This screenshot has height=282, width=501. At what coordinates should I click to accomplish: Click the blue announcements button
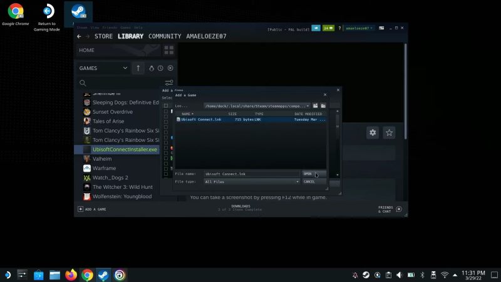316,28
